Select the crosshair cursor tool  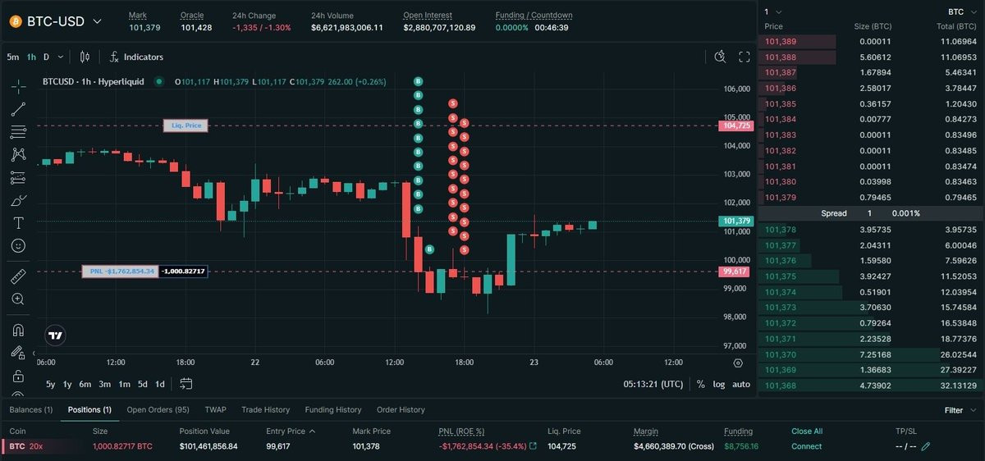18,86
